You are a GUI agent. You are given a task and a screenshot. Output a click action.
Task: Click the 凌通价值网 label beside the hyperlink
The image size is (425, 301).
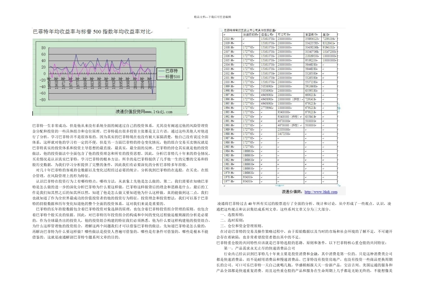coord(292,192)
